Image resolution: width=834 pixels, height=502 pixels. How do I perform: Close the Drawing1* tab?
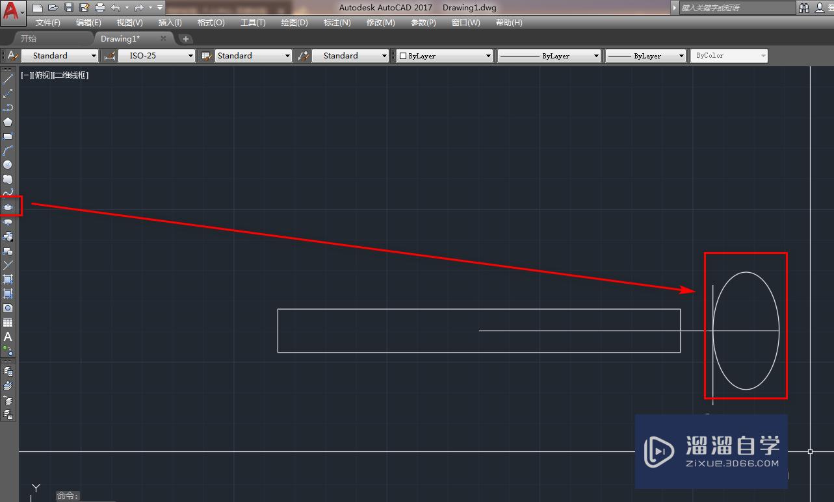(163, 38)
